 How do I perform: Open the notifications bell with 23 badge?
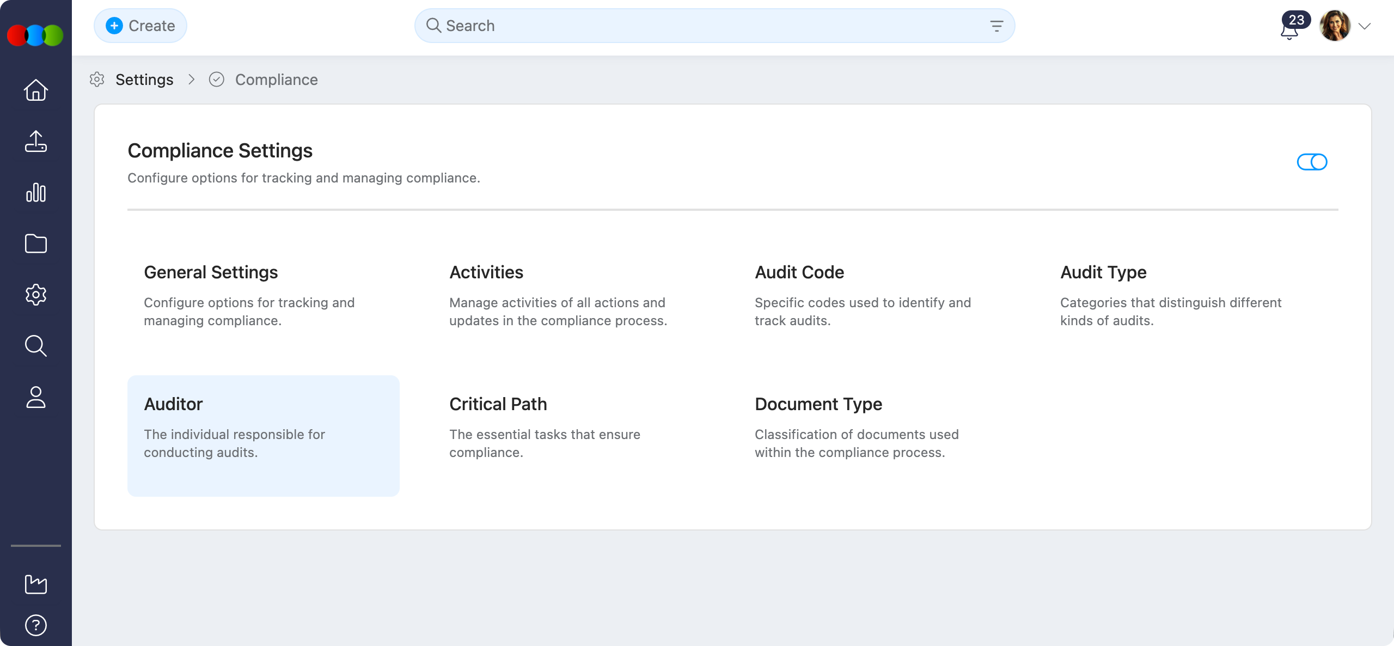[x=1289, y=28]
